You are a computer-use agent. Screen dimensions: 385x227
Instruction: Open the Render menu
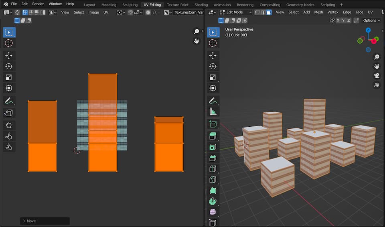(x=38, y=4)
